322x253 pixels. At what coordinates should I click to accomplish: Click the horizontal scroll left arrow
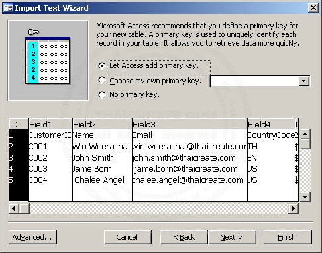14,208
